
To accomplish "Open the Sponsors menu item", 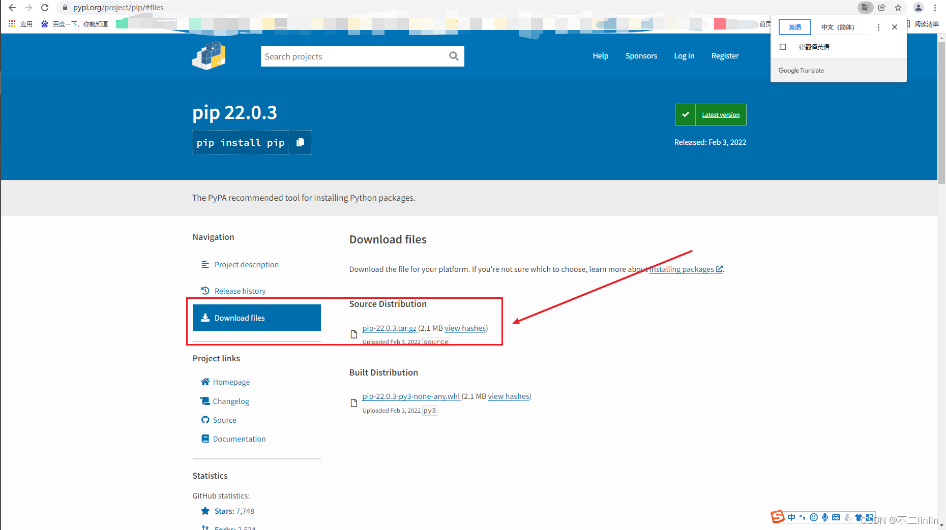I will point(641,56).
